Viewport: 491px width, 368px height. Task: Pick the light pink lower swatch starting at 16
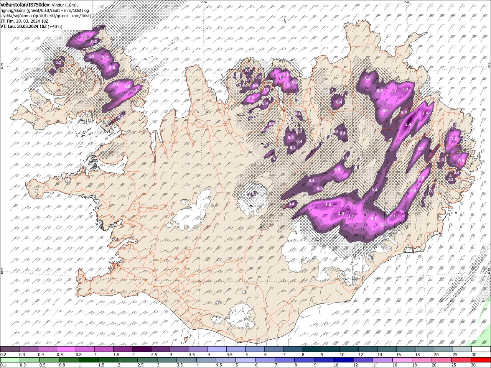403,360
